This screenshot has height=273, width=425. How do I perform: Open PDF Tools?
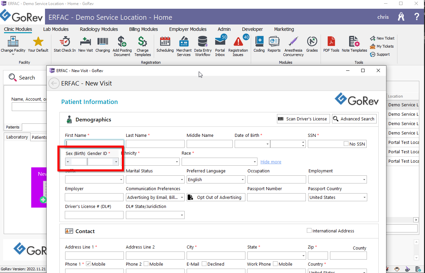coord(331,45)
